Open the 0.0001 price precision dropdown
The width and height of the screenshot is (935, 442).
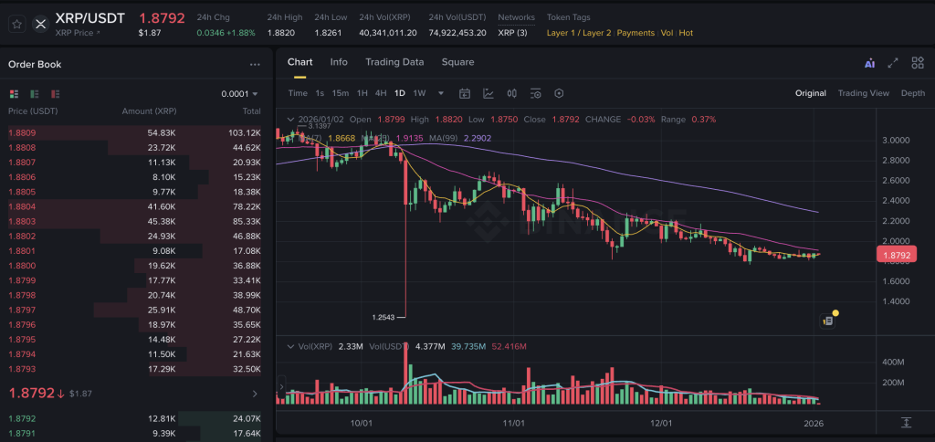(x=239, y=94)
